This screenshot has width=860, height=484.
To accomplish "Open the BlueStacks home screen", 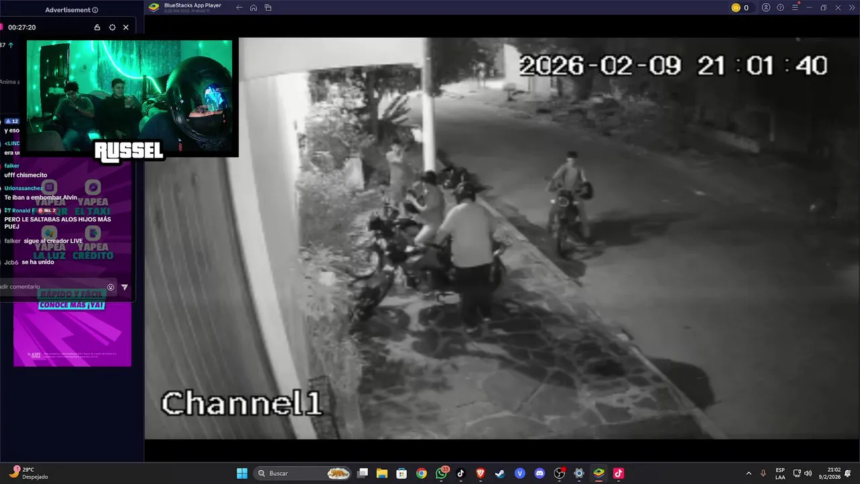I will pos(253,7).
